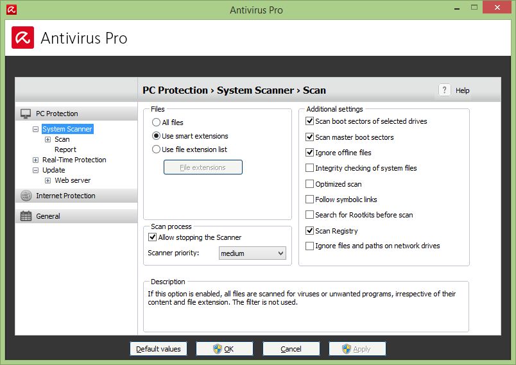Uncheck Scan boot sectors of selected drives
The width and height of the screenshot is (516, 365).
click(x=309, y=121)
